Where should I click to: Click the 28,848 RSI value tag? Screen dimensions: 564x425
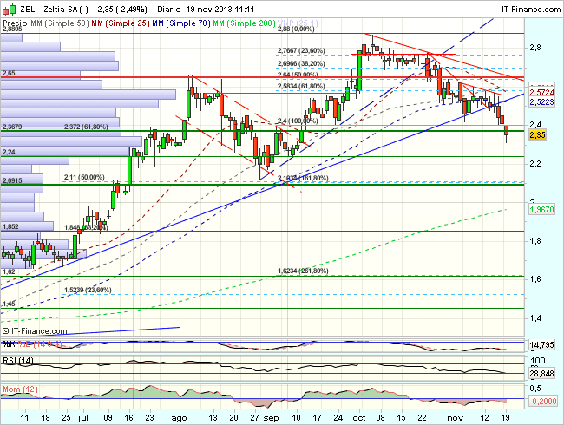click(541, 374)
